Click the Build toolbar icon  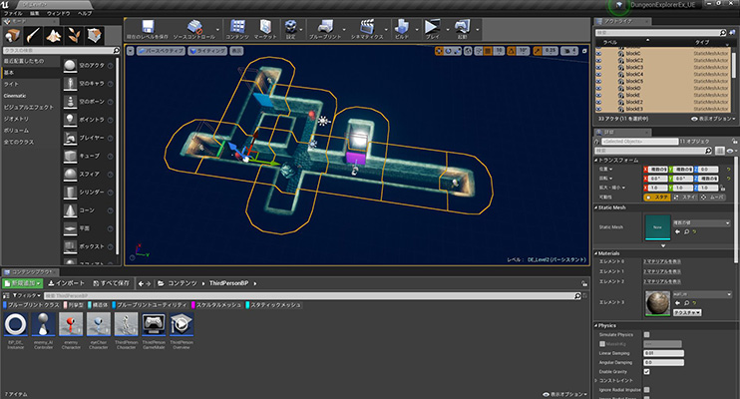[401, 27]
